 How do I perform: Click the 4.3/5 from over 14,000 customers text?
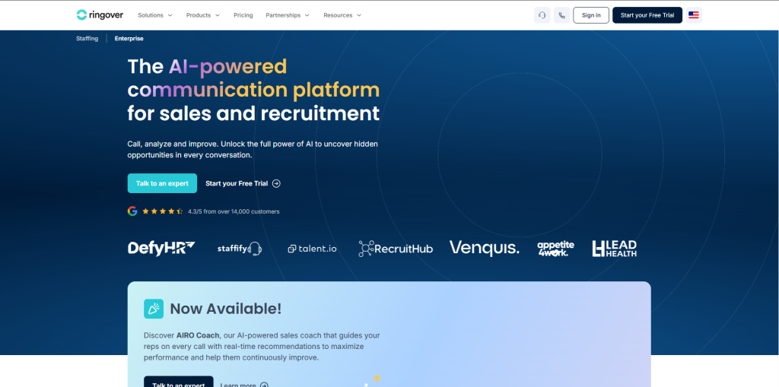tap(234, 211)
